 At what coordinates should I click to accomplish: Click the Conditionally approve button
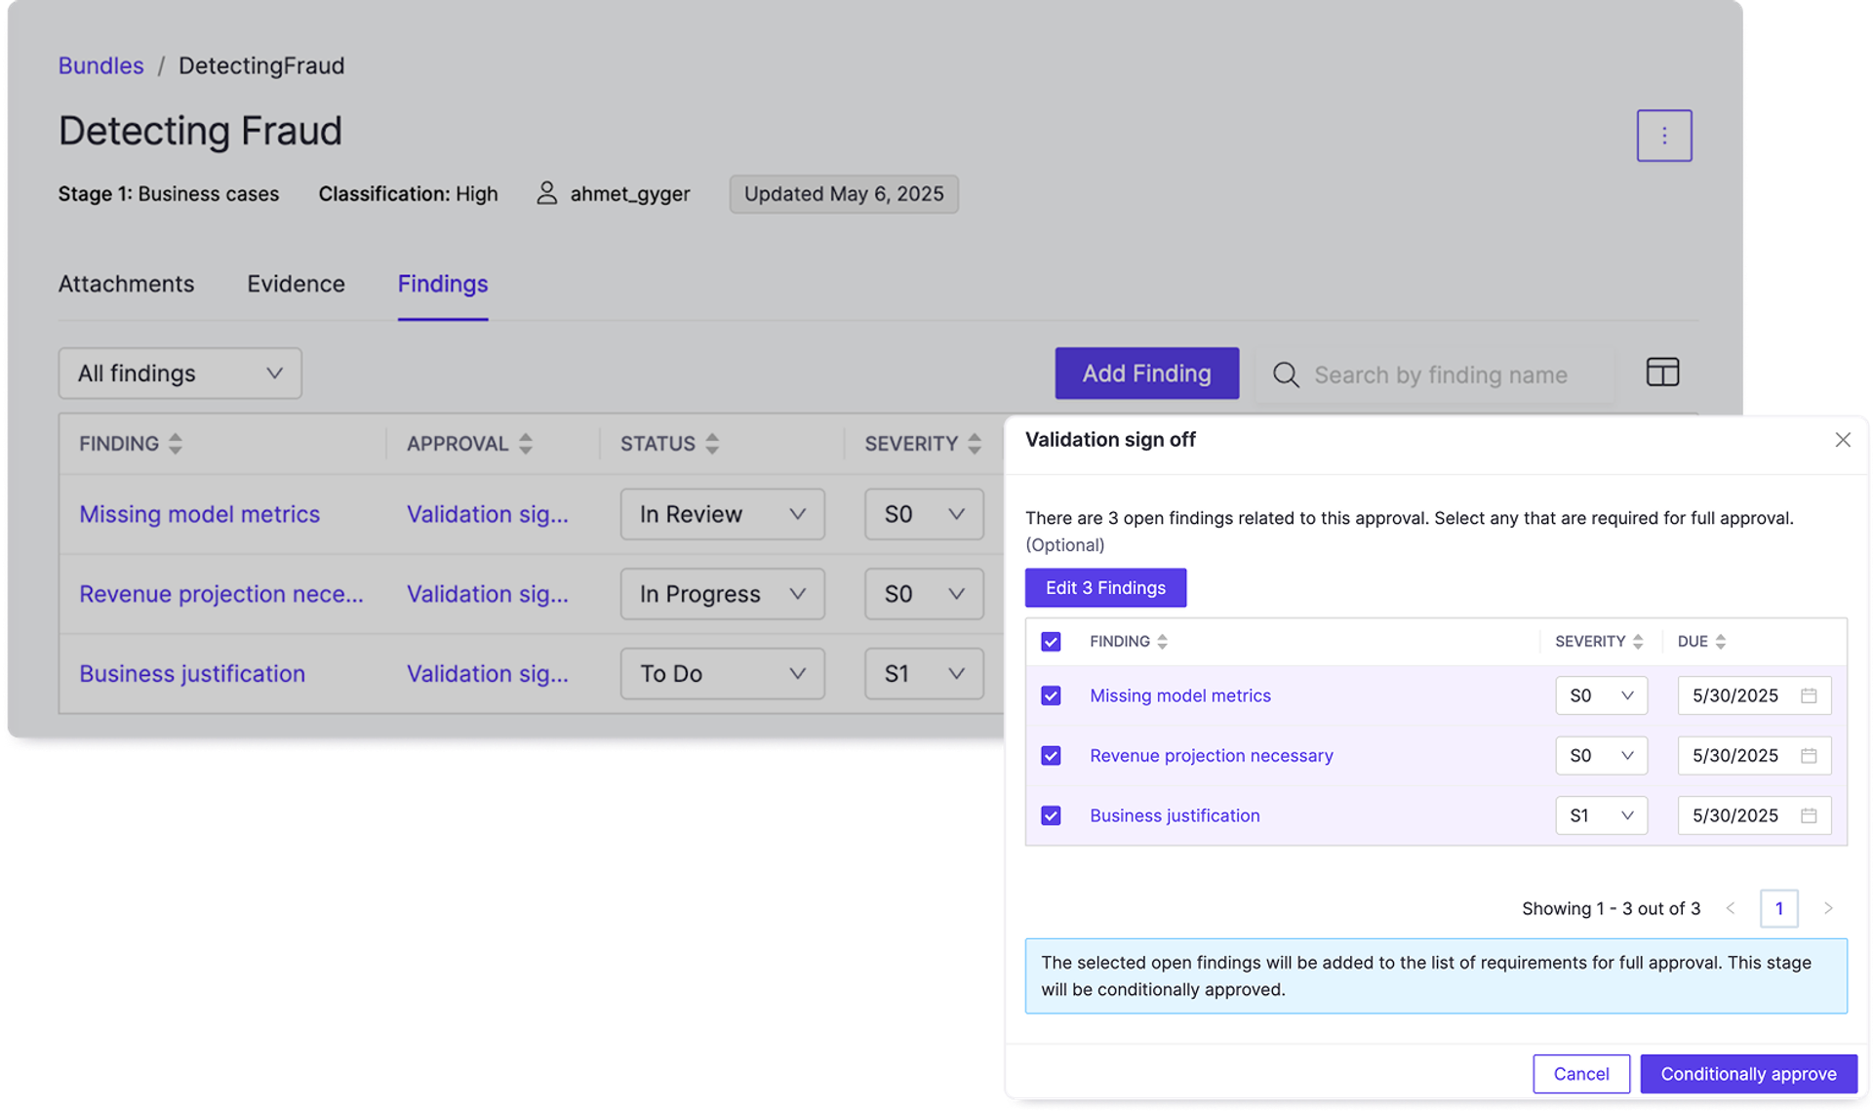click(1748, 1074)
